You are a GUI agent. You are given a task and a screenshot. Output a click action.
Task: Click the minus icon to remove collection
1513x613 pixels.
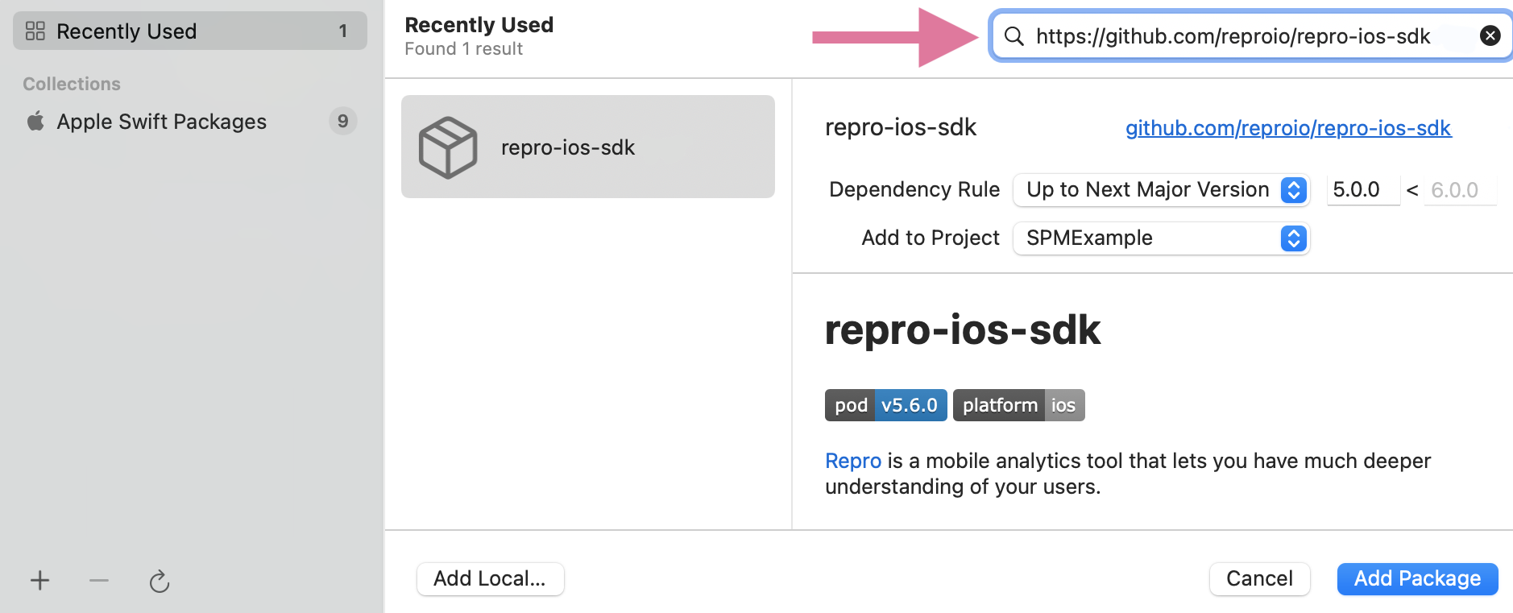coord(99,580)
